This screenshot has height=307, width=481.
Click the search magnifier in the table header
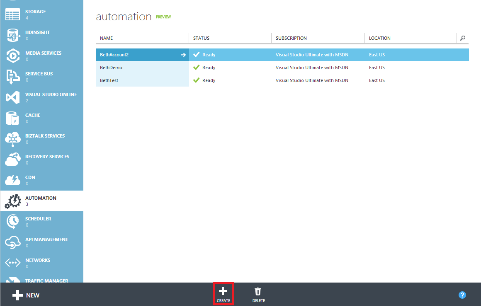(x=462, y=38)
